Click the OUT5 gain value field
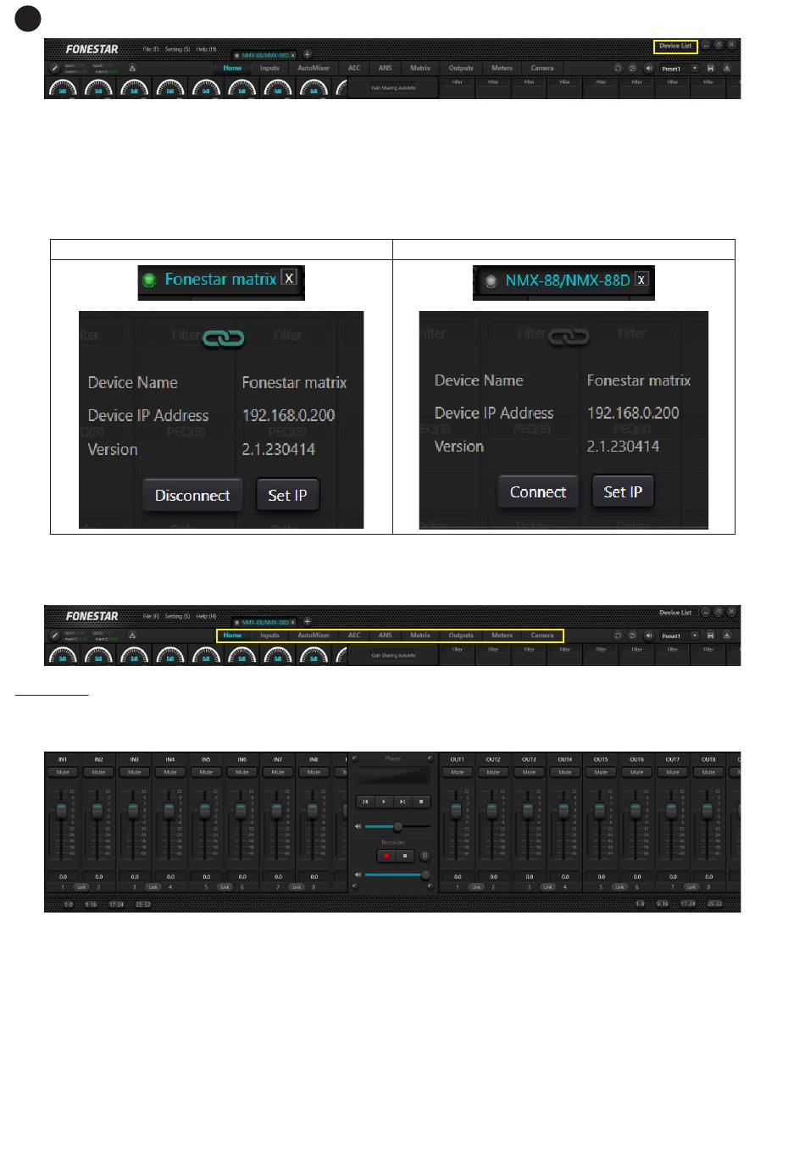The image size is (805, 1160). (601, 877)
